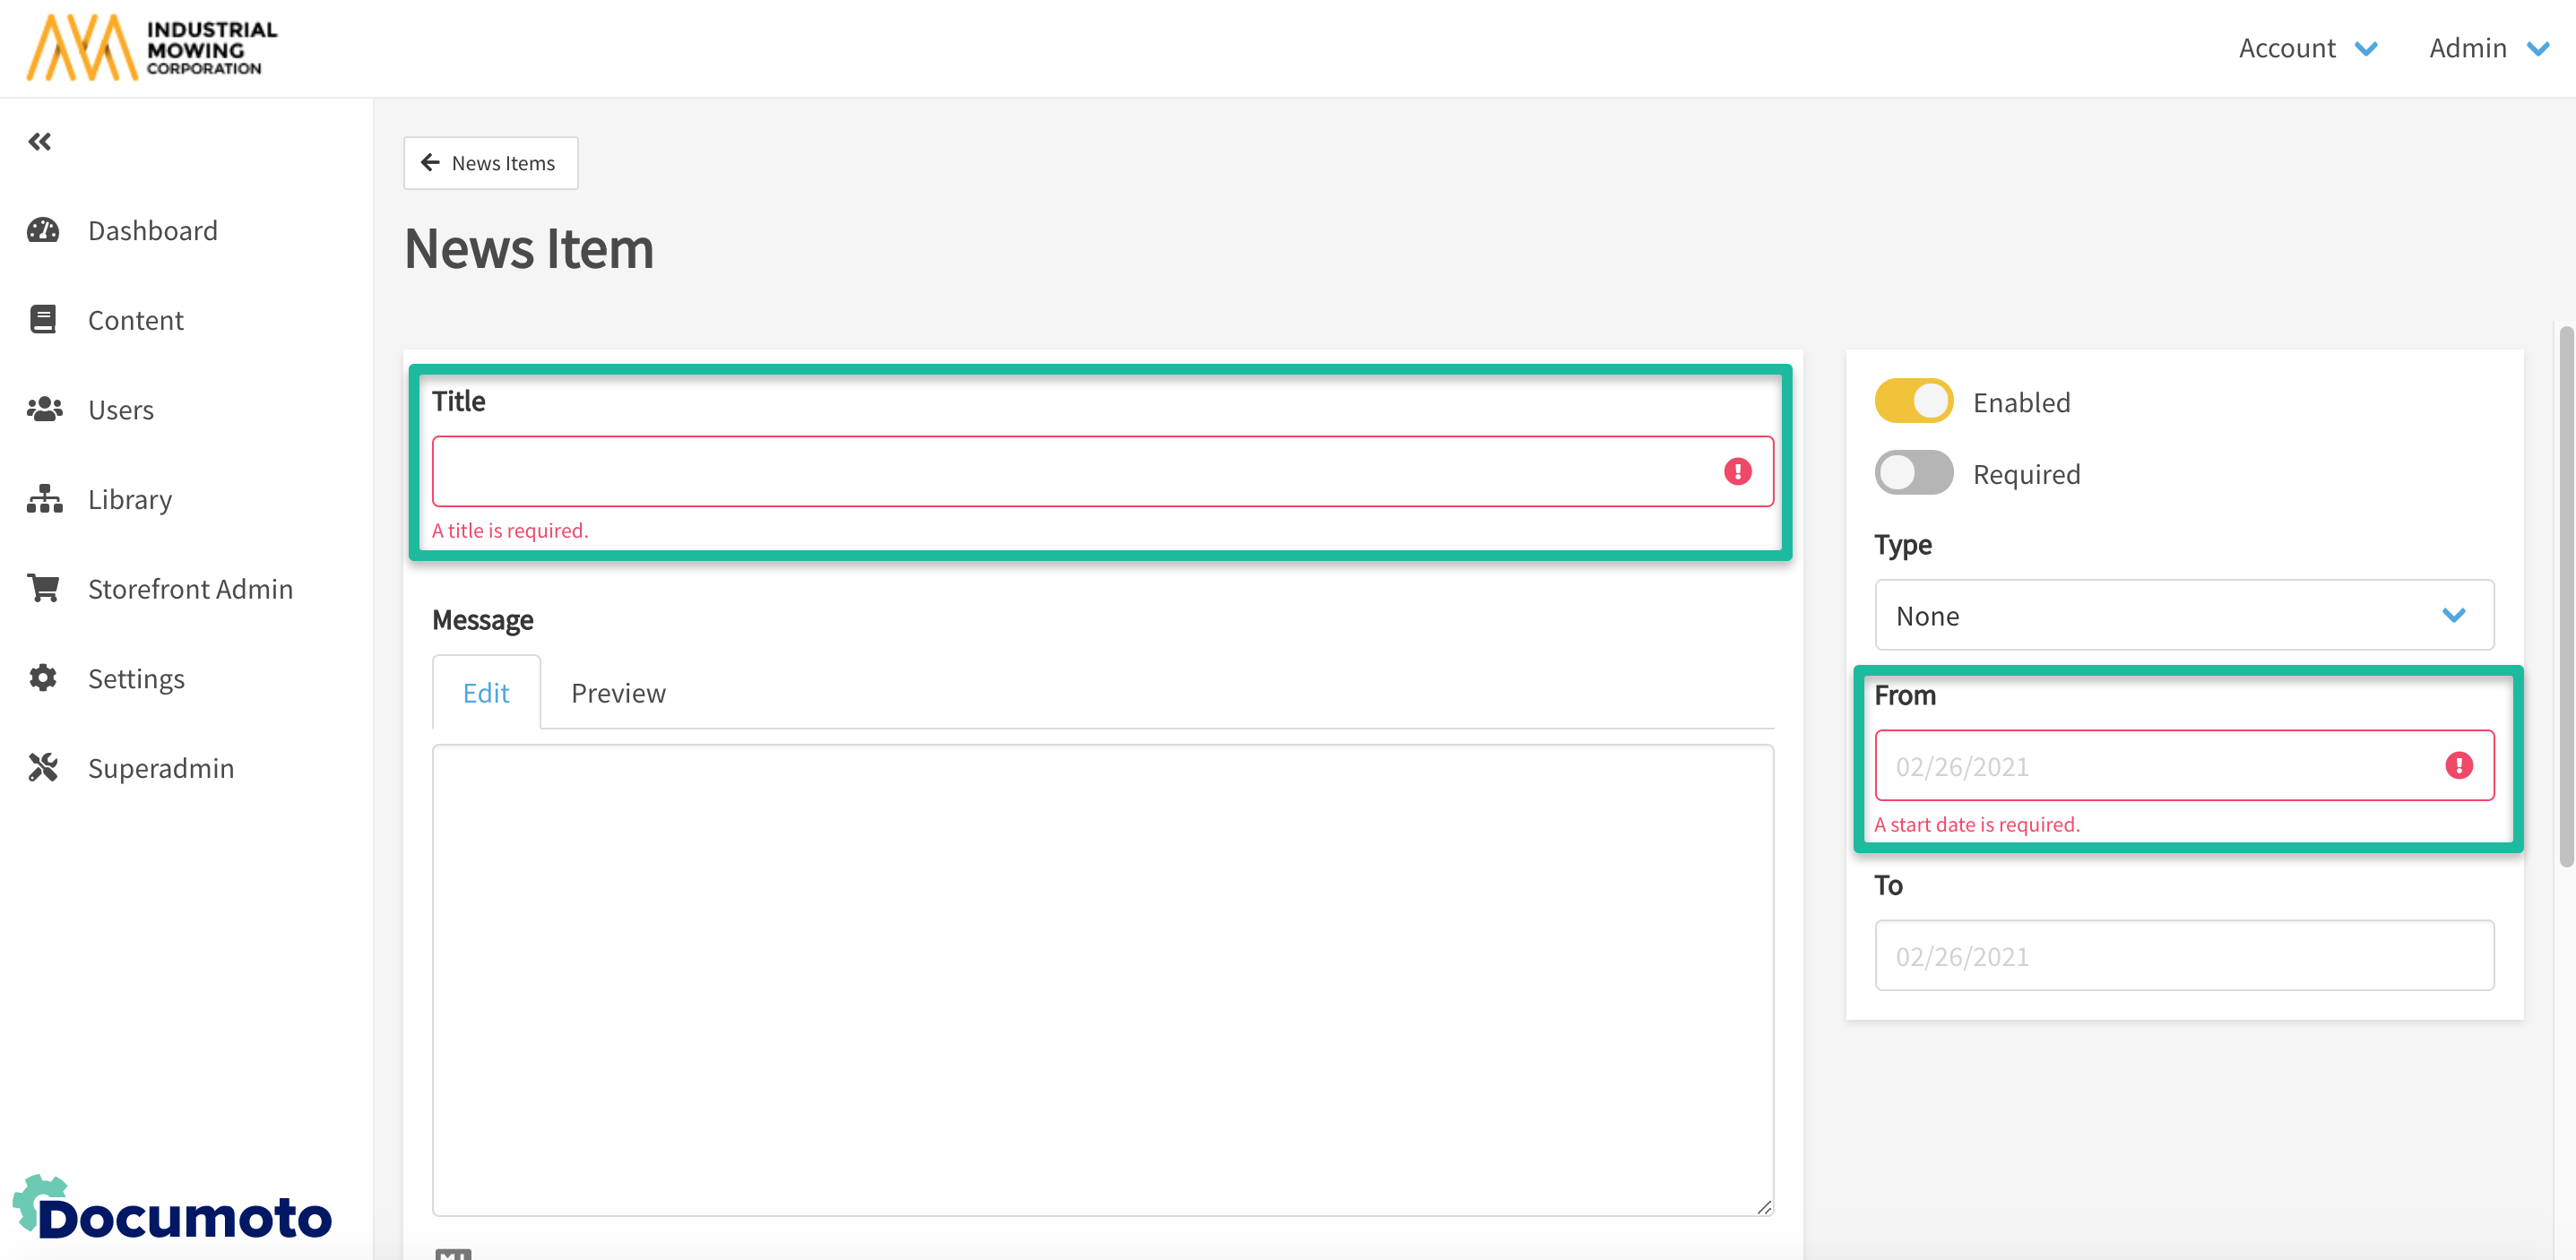Click the Storefront Admin cart icon
Image resolution: width=2576 pixels, height=1260 pixels.
click(x=43, y=588)
